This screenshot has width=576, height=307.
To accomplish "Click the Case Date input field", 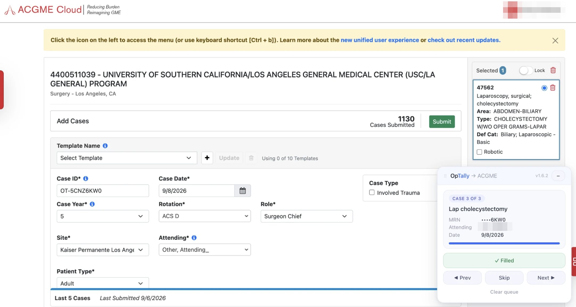I will tap(196, 190).
